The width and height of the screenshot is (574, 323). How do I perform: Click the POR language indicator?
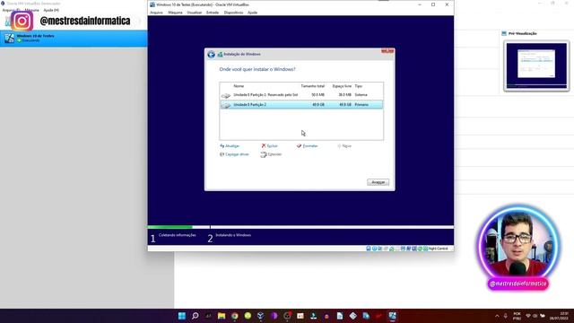(517, 316)
